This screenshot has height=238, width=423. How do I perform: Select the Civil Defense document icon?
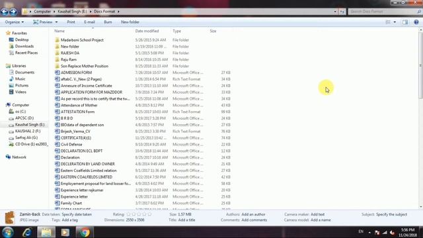(58, 144)
